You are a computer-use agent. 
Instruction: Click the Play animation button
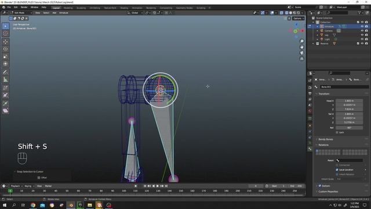click(x=158, y=186)
